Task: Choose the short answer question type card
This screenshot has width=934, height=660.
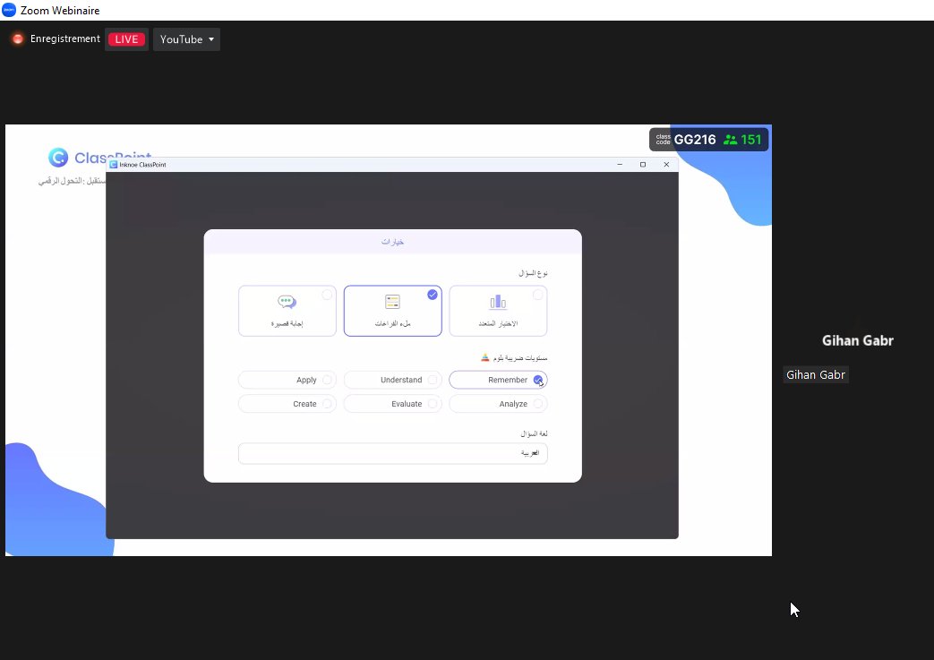Action: click(287, 311)
